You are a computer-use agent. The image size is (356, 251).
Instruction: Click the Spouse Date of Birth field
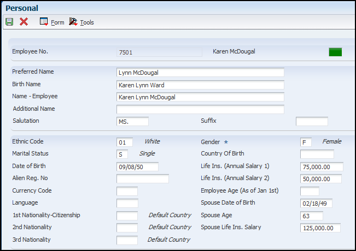(x=316, y=203)
